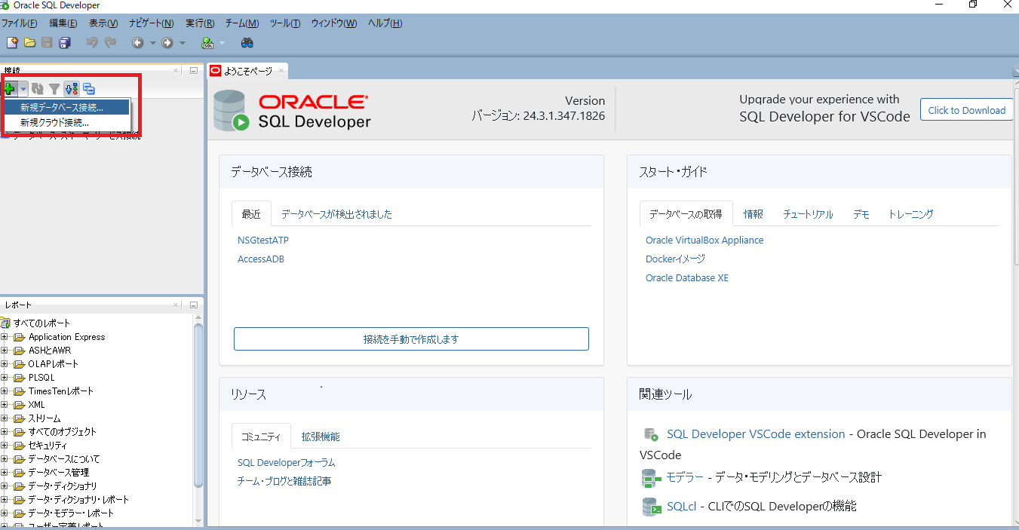Open the dropdown arrow next to the plus icon
Viewport: 1019px width, 530px height.
(23, 89)
